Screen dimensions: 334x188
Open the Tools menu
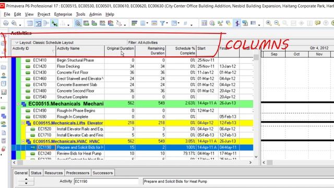pos(80,14)
